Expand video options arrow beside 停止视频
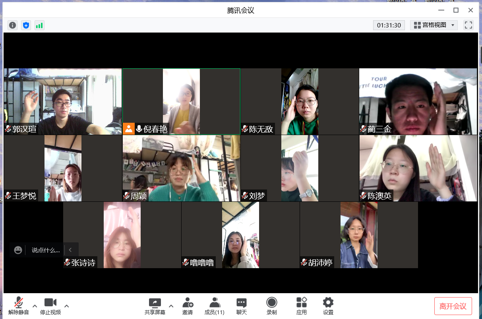482x319 pixels. click(x=66, y=306)
